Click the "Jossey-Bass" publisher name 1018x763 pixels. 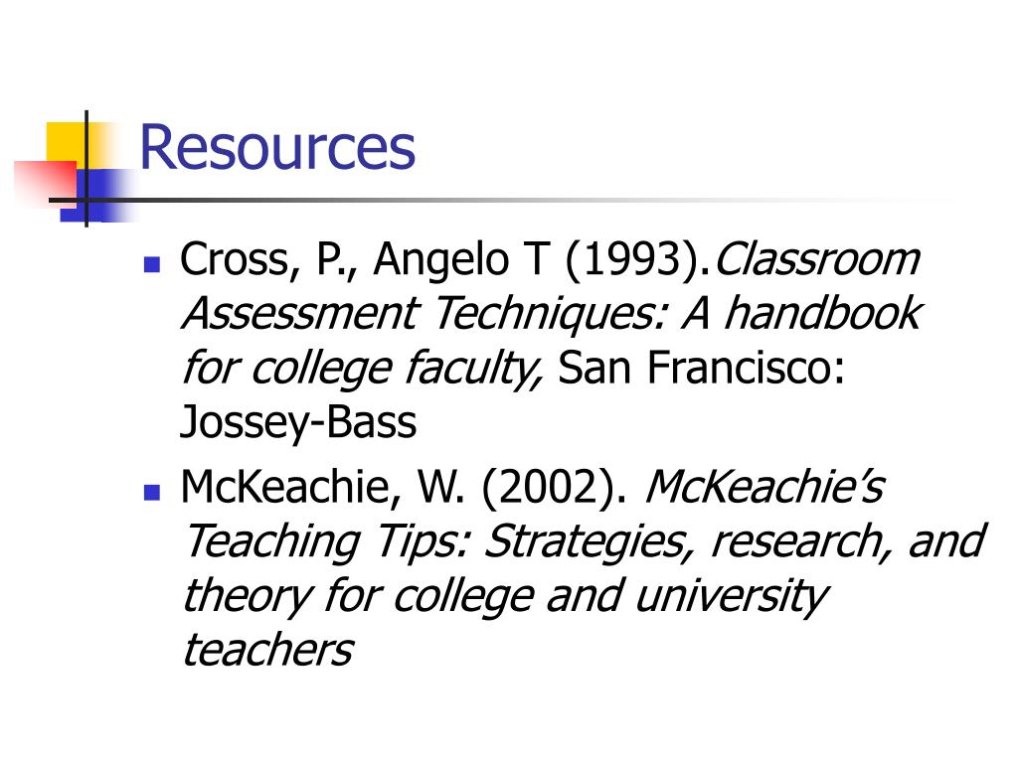(298, 423)
